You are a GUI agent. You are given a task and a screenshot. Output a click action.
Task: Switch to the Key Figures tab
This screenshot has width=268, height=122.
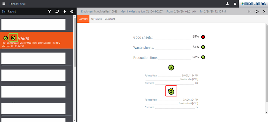[96, 19]
